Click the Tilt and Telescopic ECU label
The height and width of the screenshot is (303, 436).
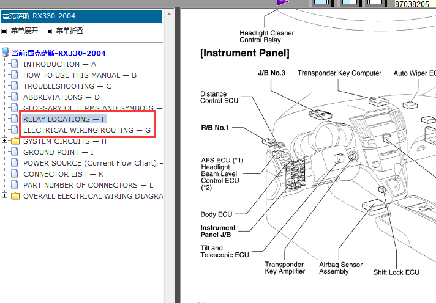pos(225,252)
